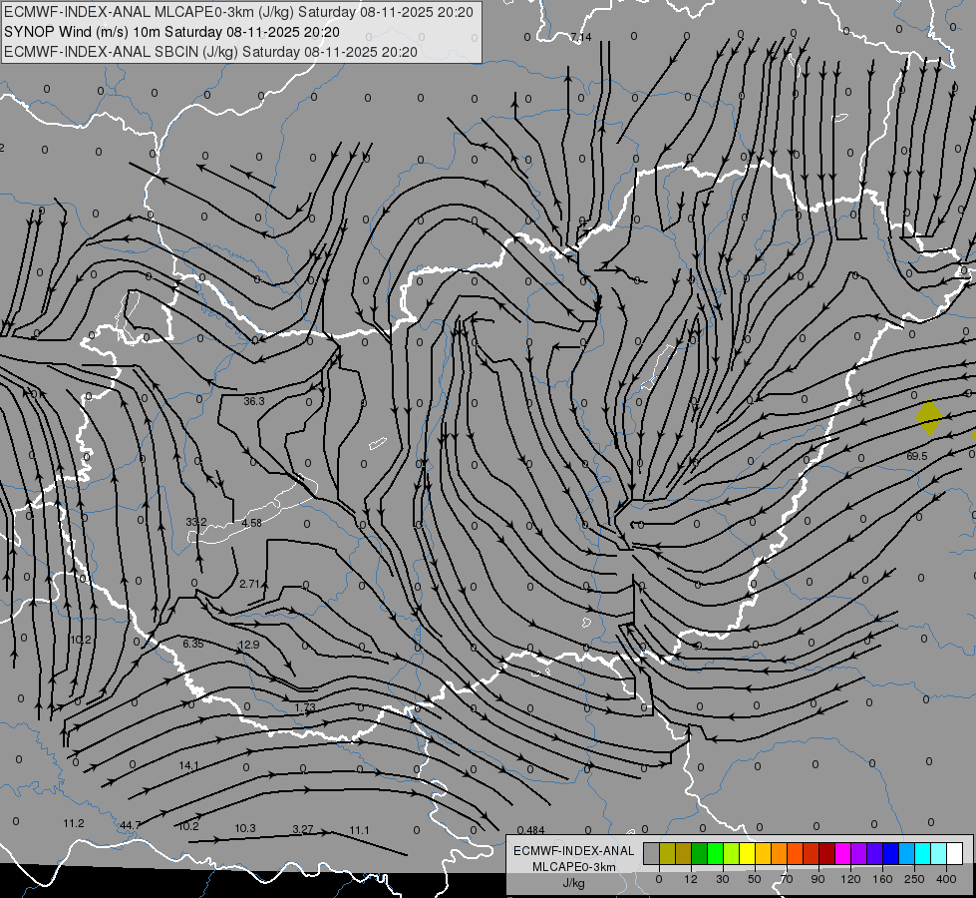Click the 36.3 map value
The image size is (976, 898).
[x=254, y=401]
